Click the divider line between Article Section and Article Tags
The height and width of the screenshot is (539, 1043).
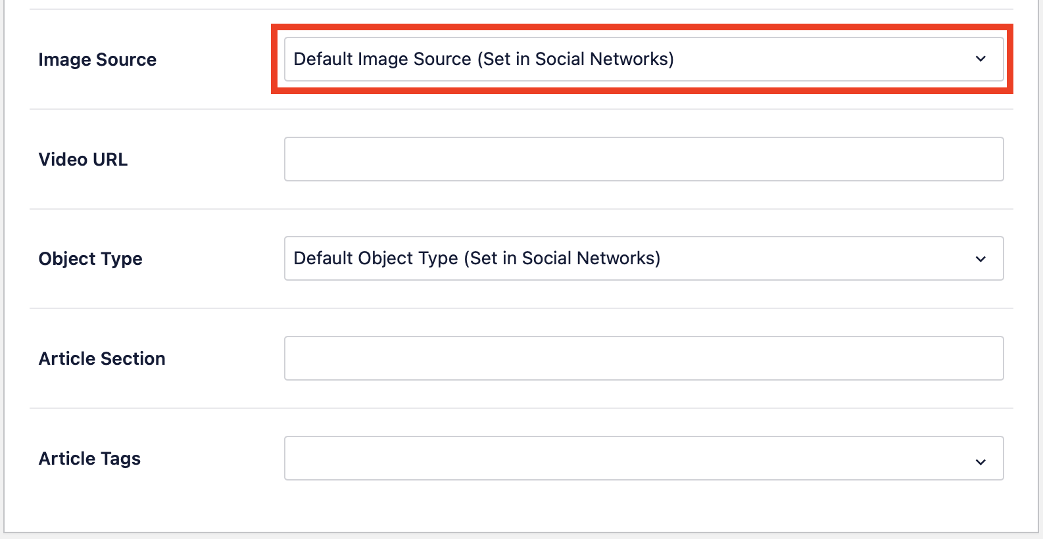click(521, 408)
